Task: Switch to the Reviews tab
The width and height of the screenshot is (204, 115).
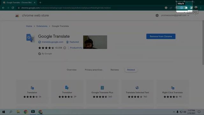Action: point(115,70)
